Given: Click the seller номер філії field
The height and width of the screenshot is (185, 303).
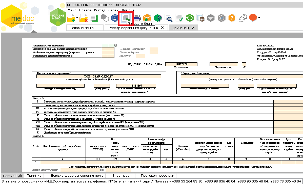Looking at the screenshot, I should click(102, 86).
